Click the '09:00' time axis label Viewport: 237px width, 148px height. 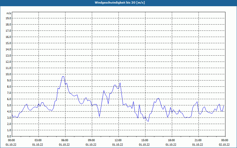click(92, 140)
